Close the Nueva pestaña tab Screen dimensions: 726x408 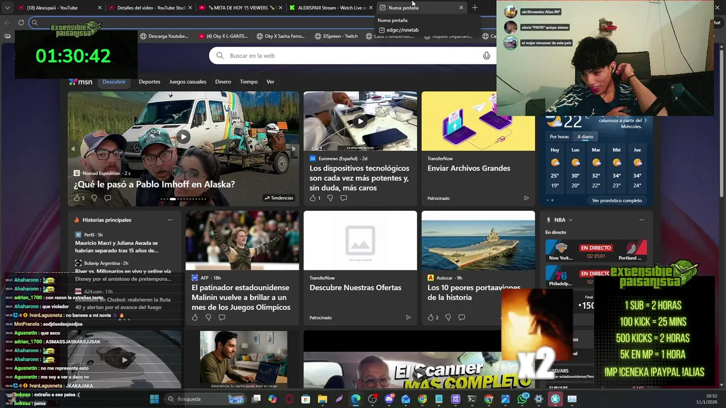click(x=461, y=8)
